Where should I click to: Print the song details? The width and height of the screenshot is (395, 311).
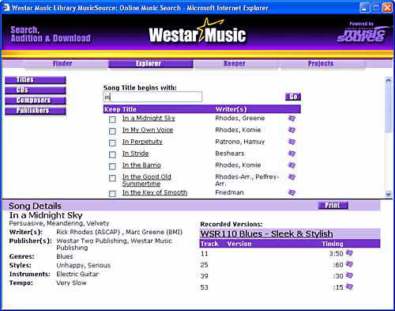click(333, 205)
